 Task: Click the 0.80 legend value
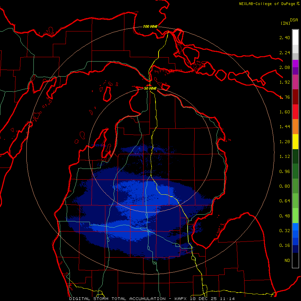[285, 186]
